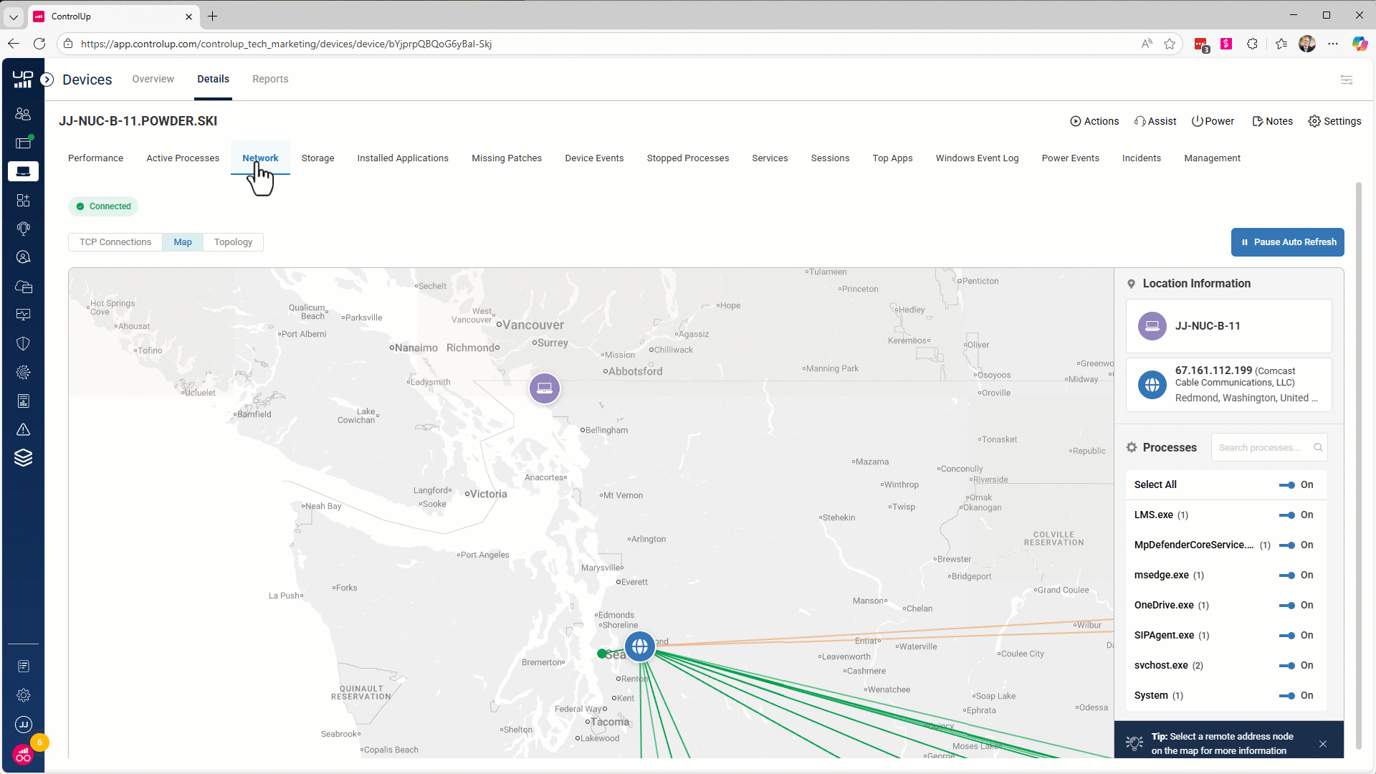
Task: Open the headset support icon in sidebar
Action: click(23, 229)
